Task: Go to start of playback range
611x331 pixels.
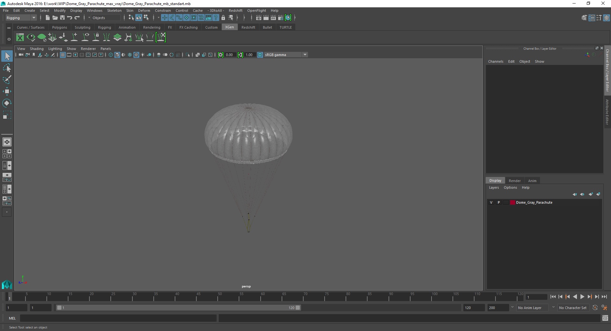Action: coord(553,297)
